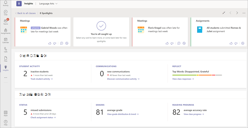Open more options ellipsis for spotlights
The image size is (248, 128).
[244, 13]
